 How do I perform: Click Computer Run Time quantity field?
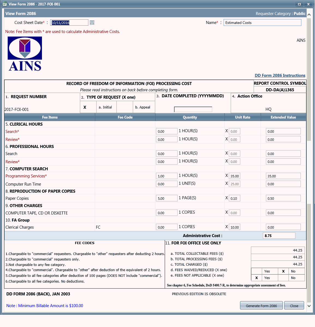[167, 184]
